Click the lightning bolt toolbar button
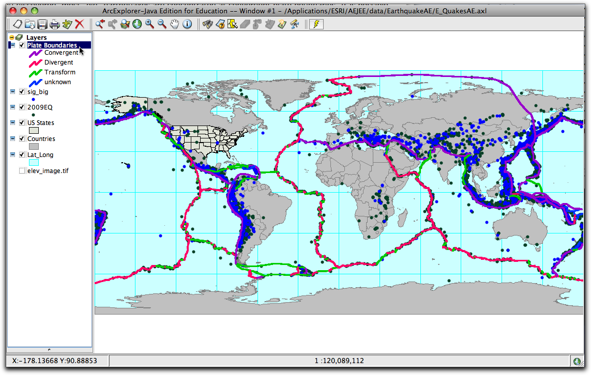 316,24
